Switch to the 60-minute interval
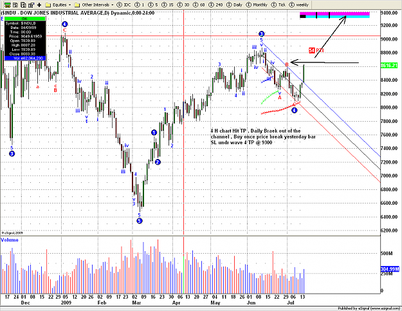The image size is (402, 311). coord(199,5)
